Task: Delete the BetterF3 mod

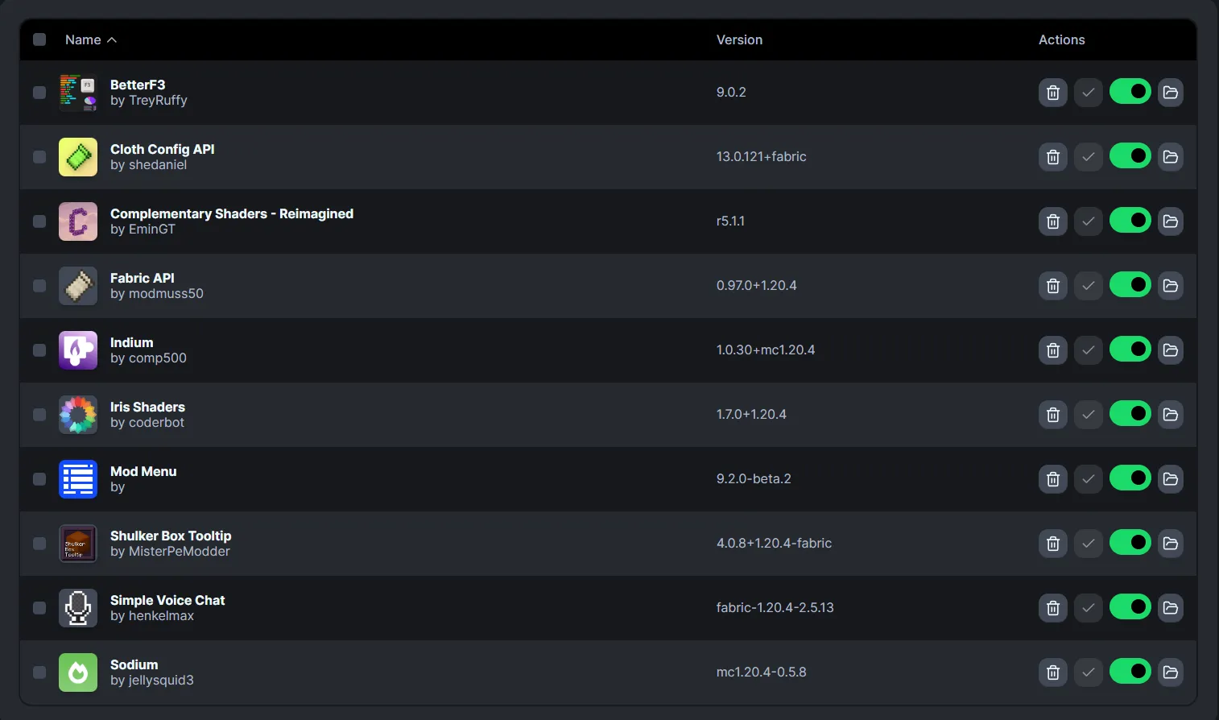Action: 1052,93
